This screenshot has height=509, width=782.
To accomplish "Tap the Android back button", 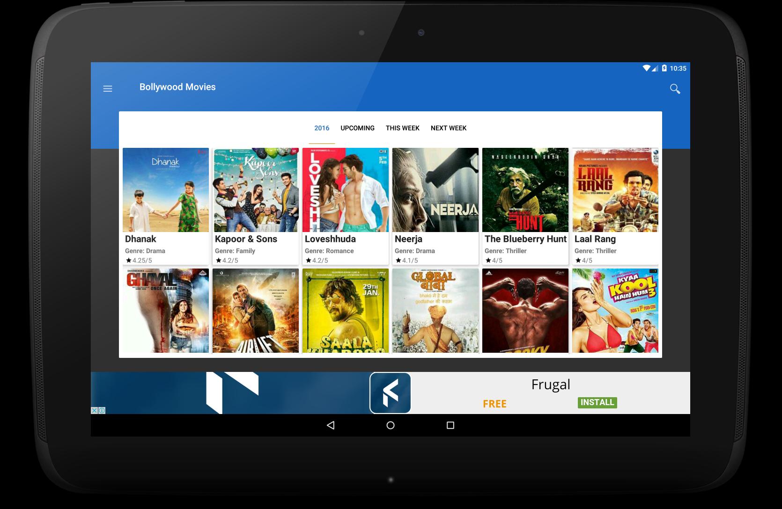I will point(331,425).
